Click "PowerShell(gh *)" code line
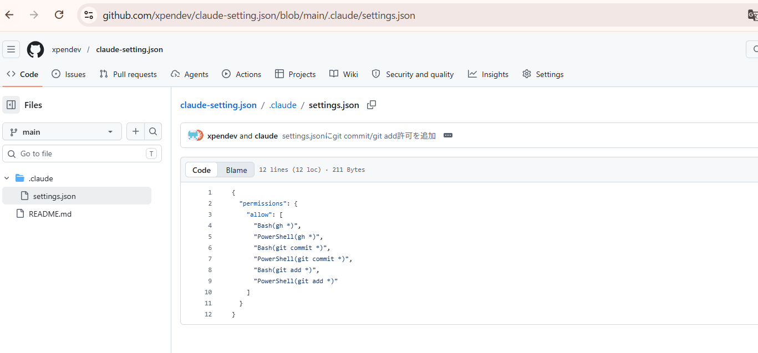The width and height of the screenshot is (758, 353). (x=288, y=237)
